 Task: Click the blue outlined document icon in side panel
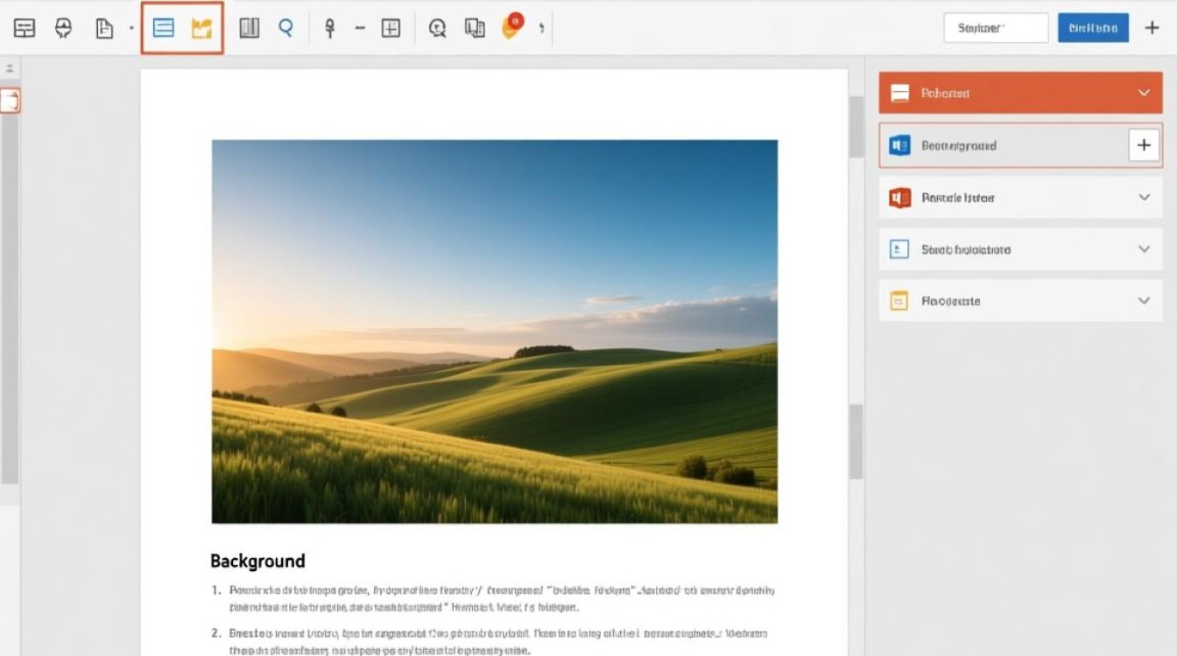click(x=899, y=249)
